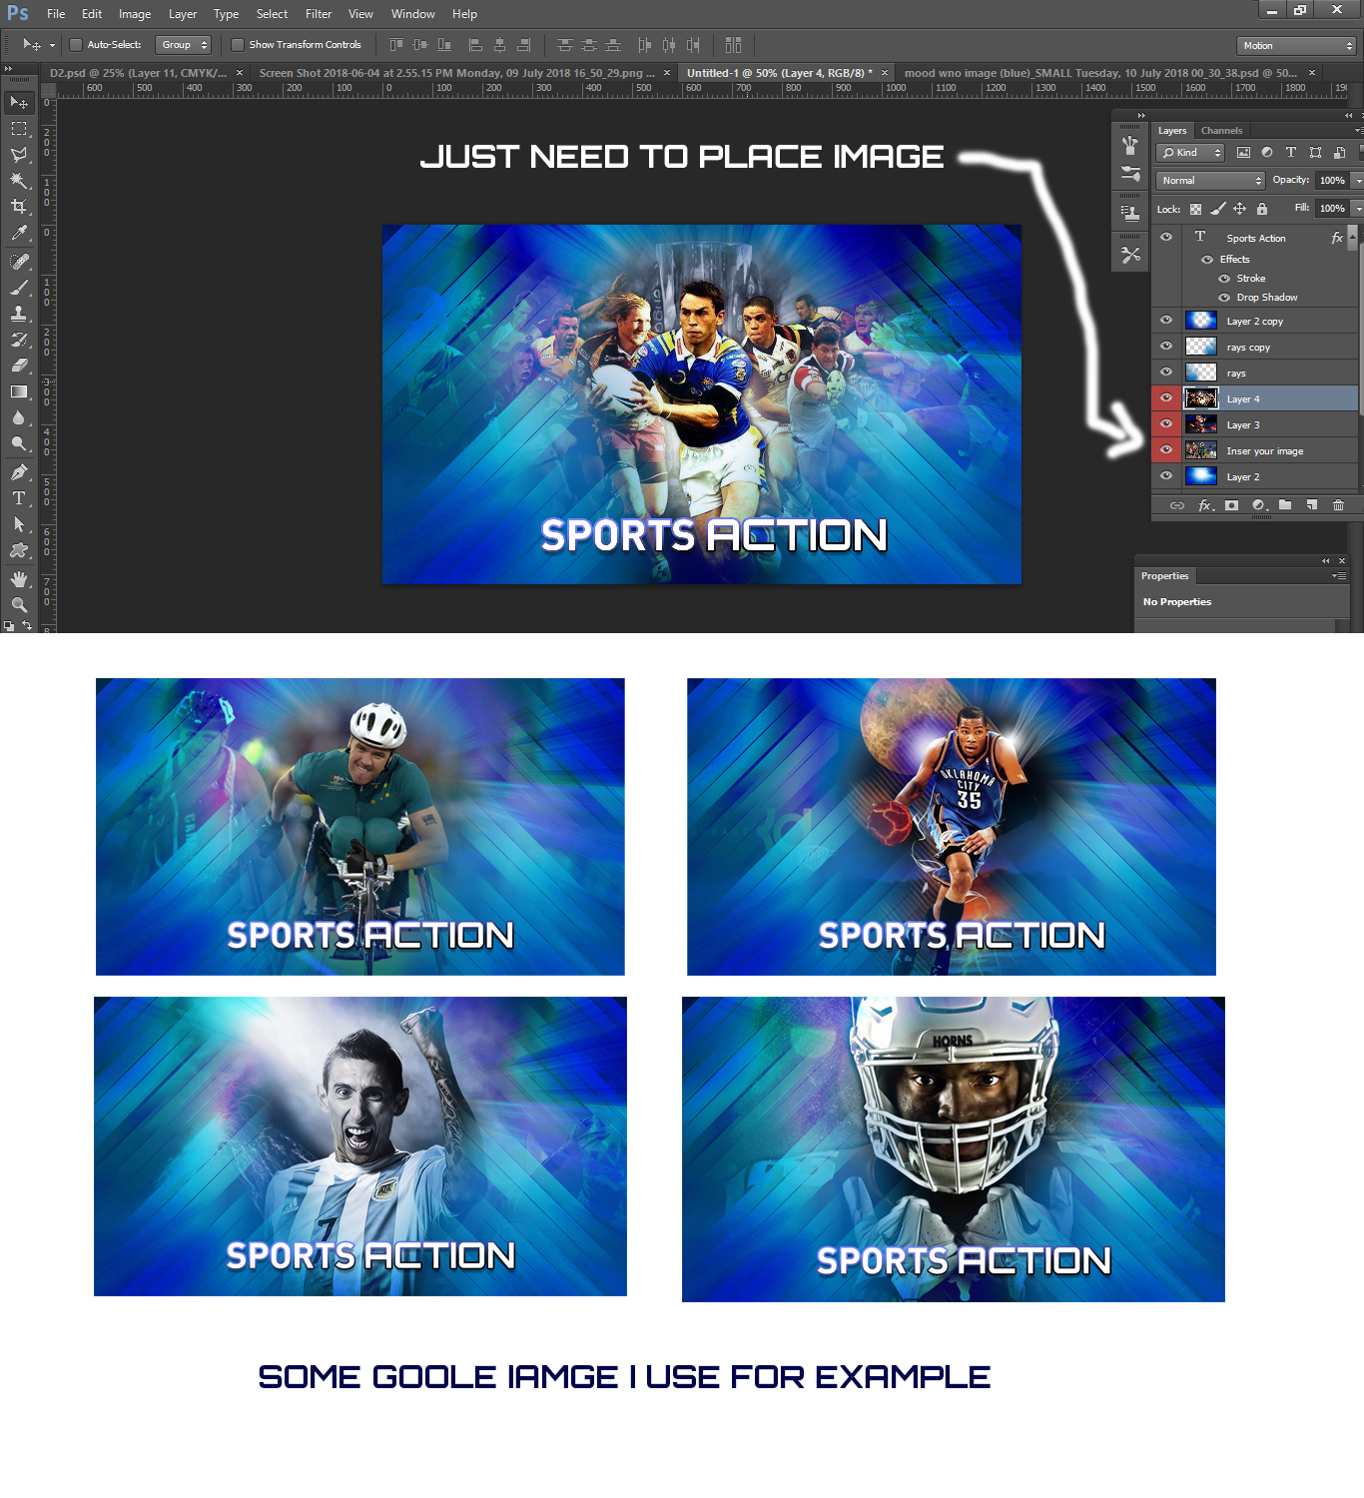Filter layers by type layers
Screen dimensions: 1364x1498
[x=1291, y=153]
